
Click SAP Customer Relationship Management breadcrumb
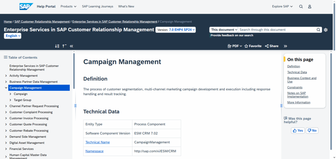[x=42, y=22]
